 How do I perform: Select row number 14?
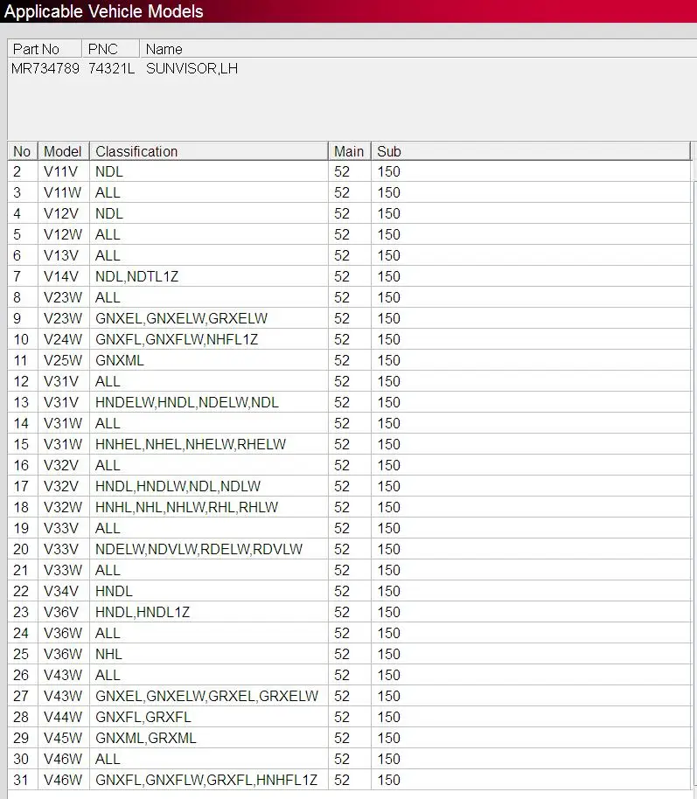click(x=21, y=423)
